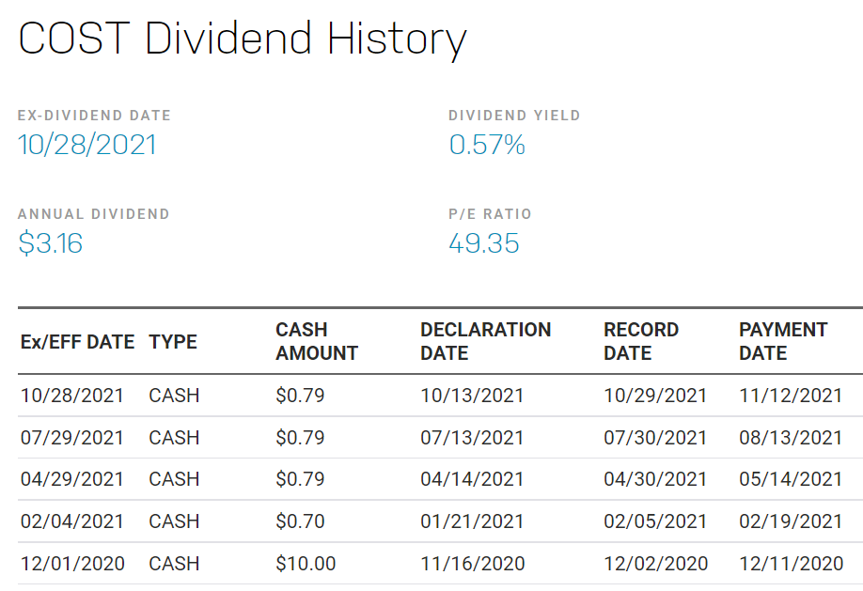Select $0.79 amount in the 10/28/2021 row
Screen dimensions: 863x591
[x=301, y=396]
